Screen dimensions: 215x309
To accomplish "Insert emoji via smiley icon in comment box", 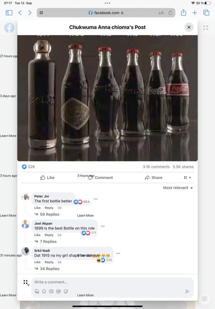I will coord(44,291).
